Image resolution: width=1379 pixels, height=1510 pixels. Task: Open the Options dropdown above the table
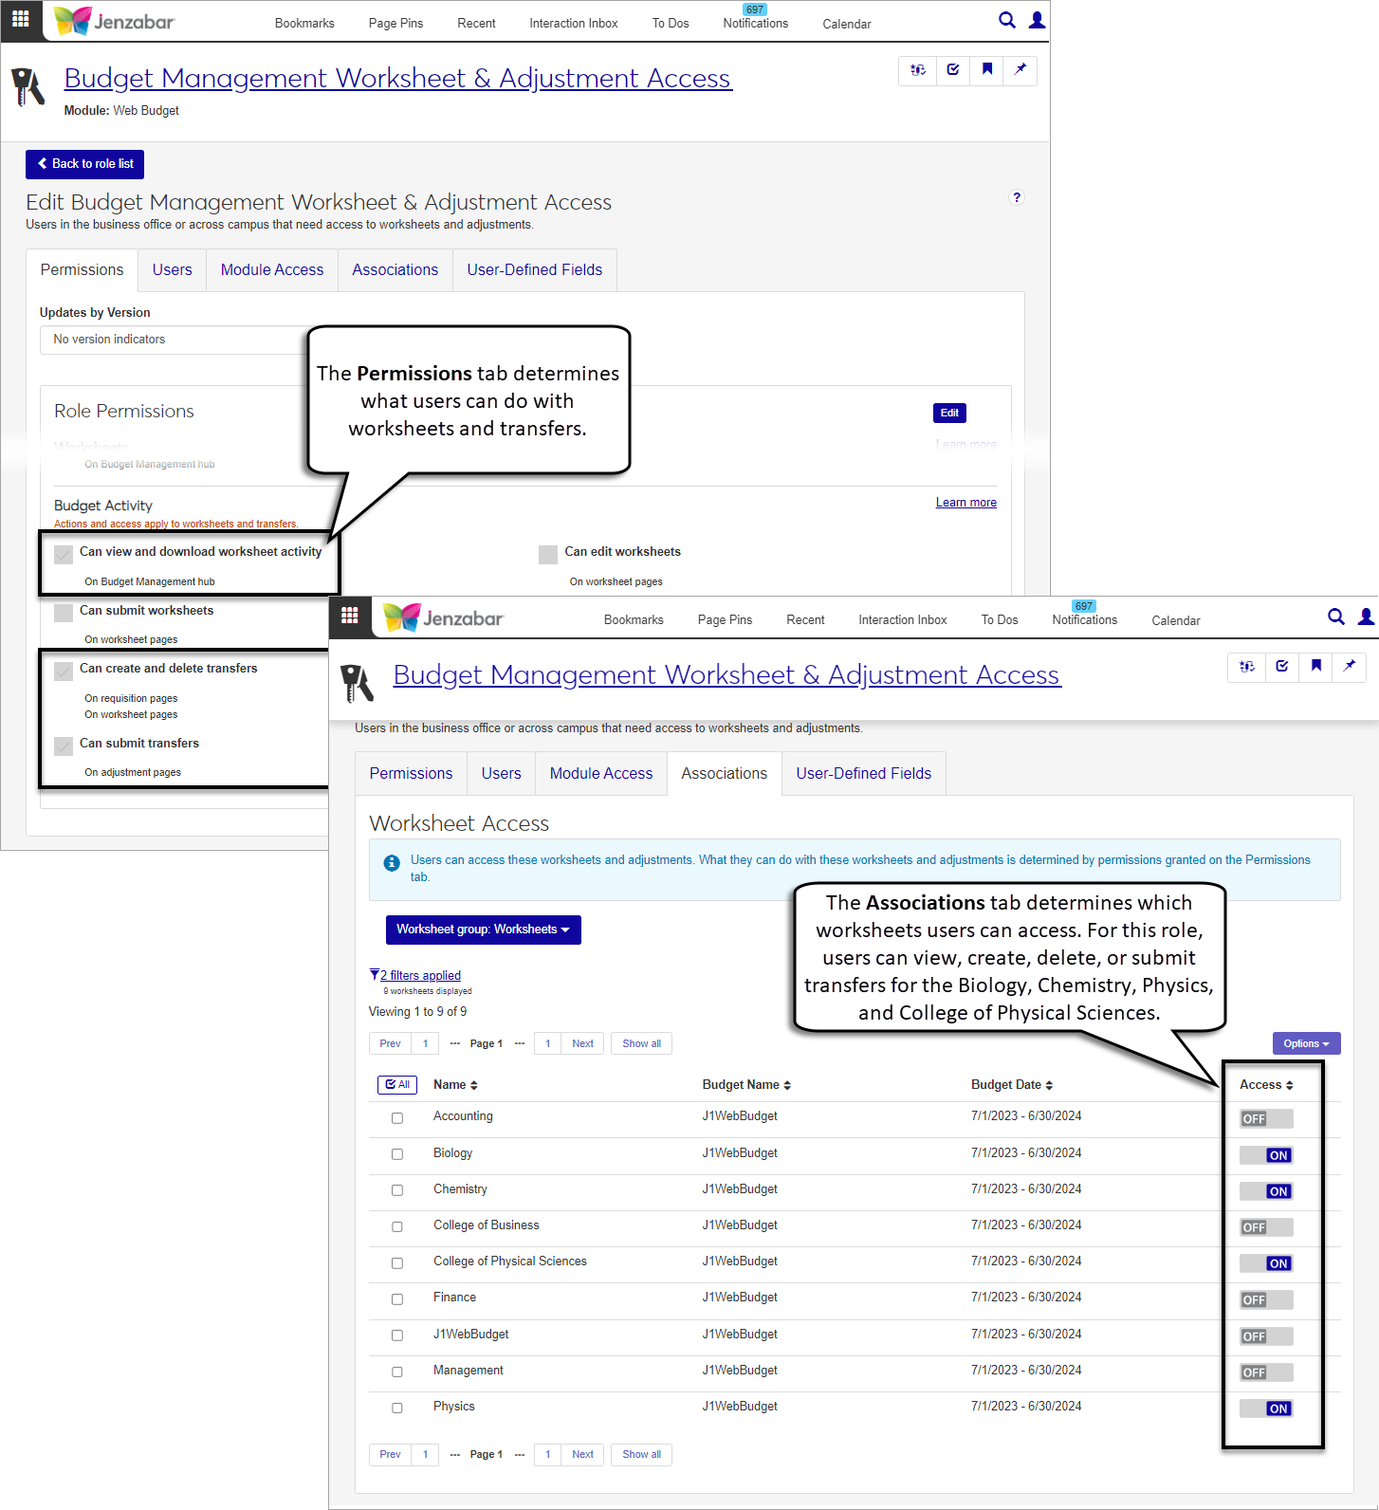point(1307,1043)
